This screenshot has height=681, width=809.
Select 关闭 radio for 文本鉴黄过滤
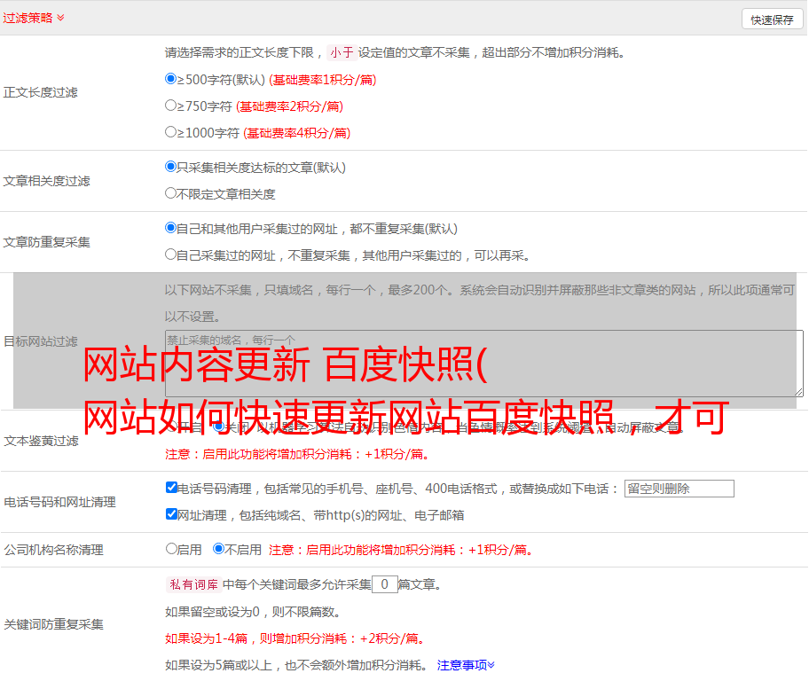[218, 427]
